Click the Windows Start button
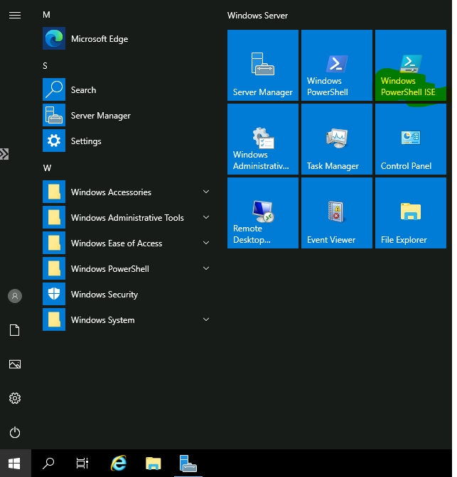 pos(14,464)
